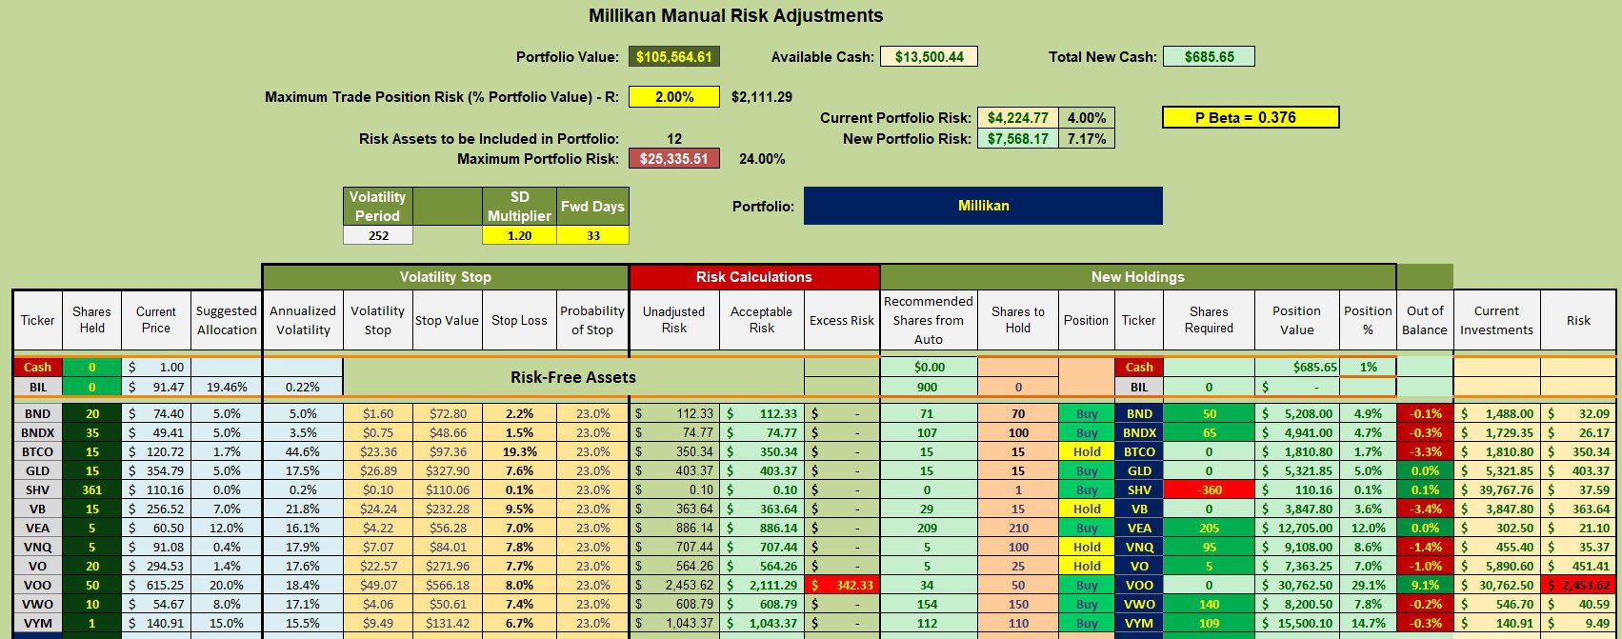Click VOO out of balance 9.1%

point(1425,585)
